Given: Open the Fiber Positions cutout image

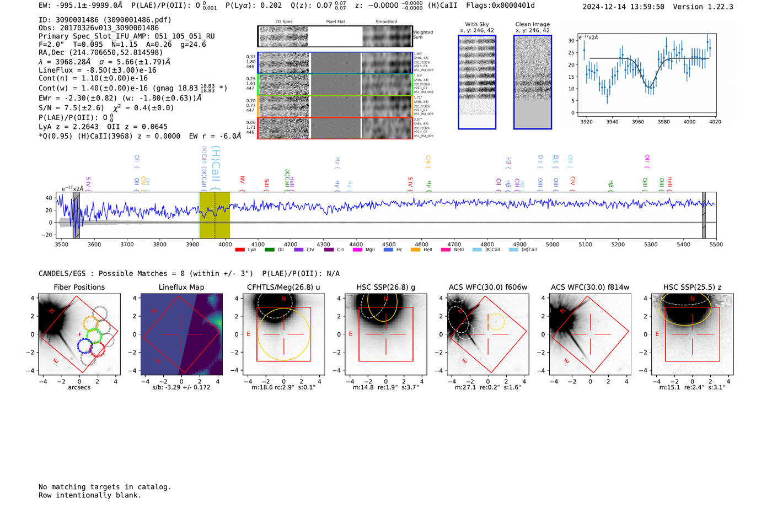Looking at the screenshot, I should click(x=79, y=334).
